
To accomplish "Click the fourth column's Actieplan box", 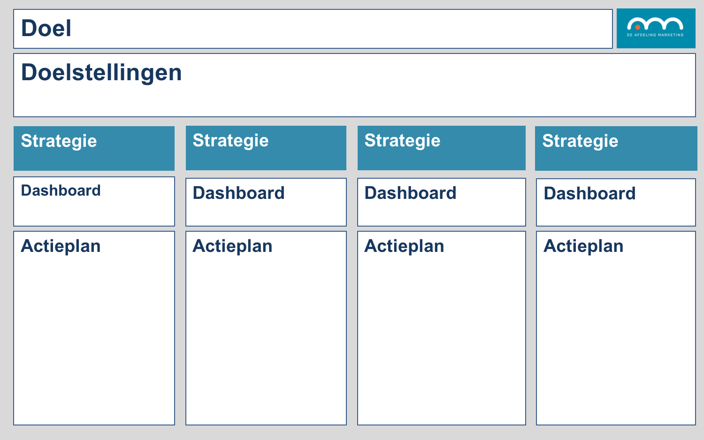I will [616, 328].
